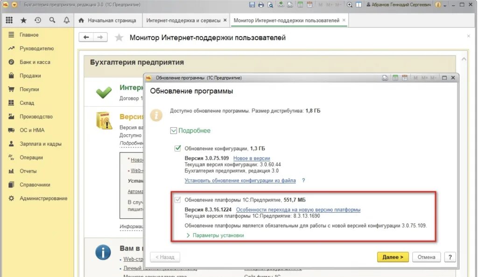Maximize the Обновление программы dialog
The height and width of the screenshot is (277, 478).
point(444,78)
